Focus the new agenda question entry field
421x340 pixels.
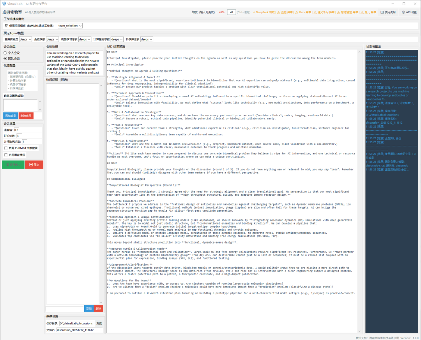(65, 308)
